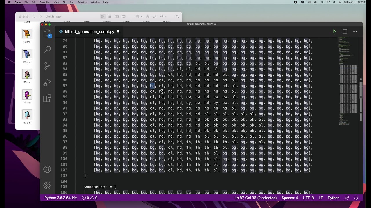
Task: Open notifications bell in the status bar
Action: point(356,198)
